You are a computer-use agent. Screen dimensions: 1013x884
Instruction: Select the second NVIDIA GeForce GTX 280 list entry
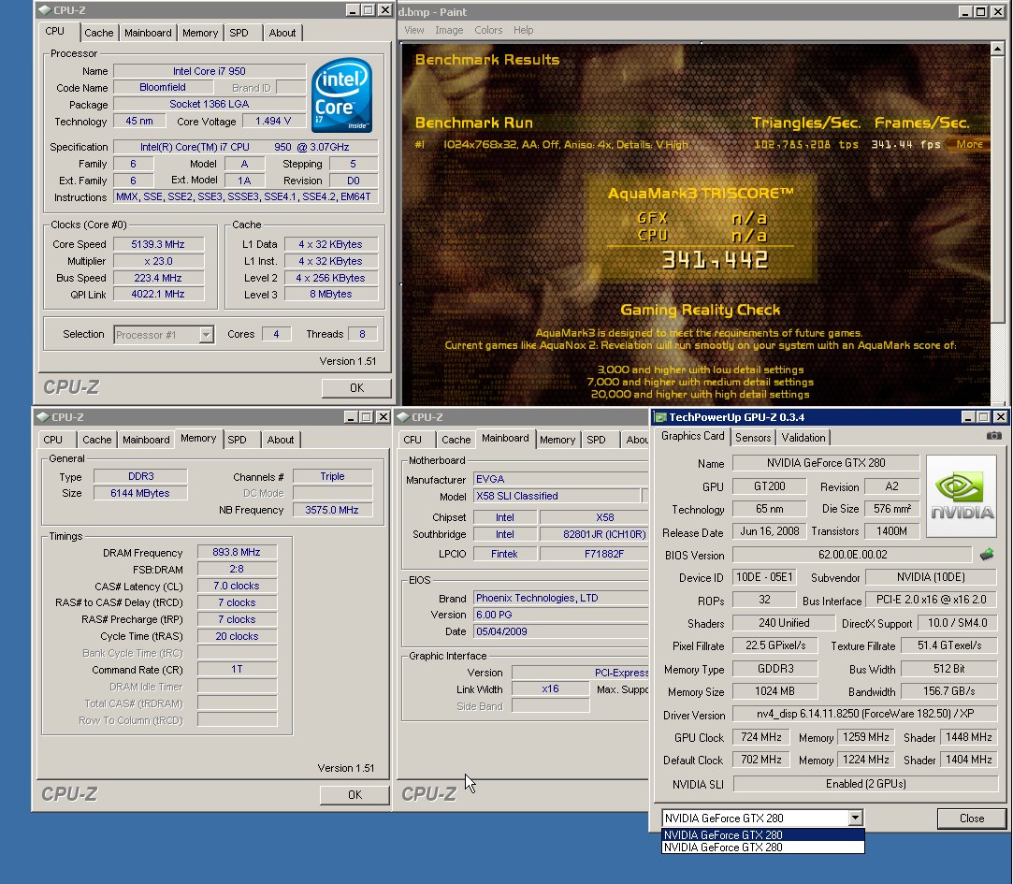(x=763, y=848)
